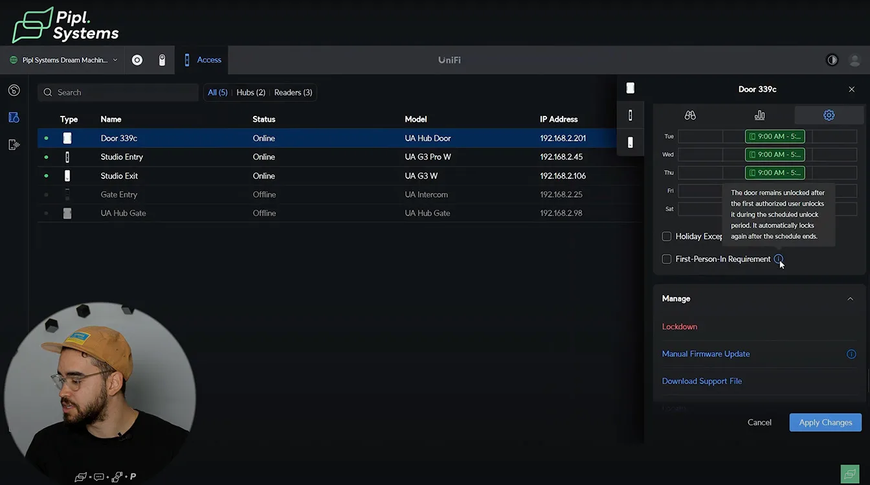Toggle the dark/light theme icon

click(832, 60)
